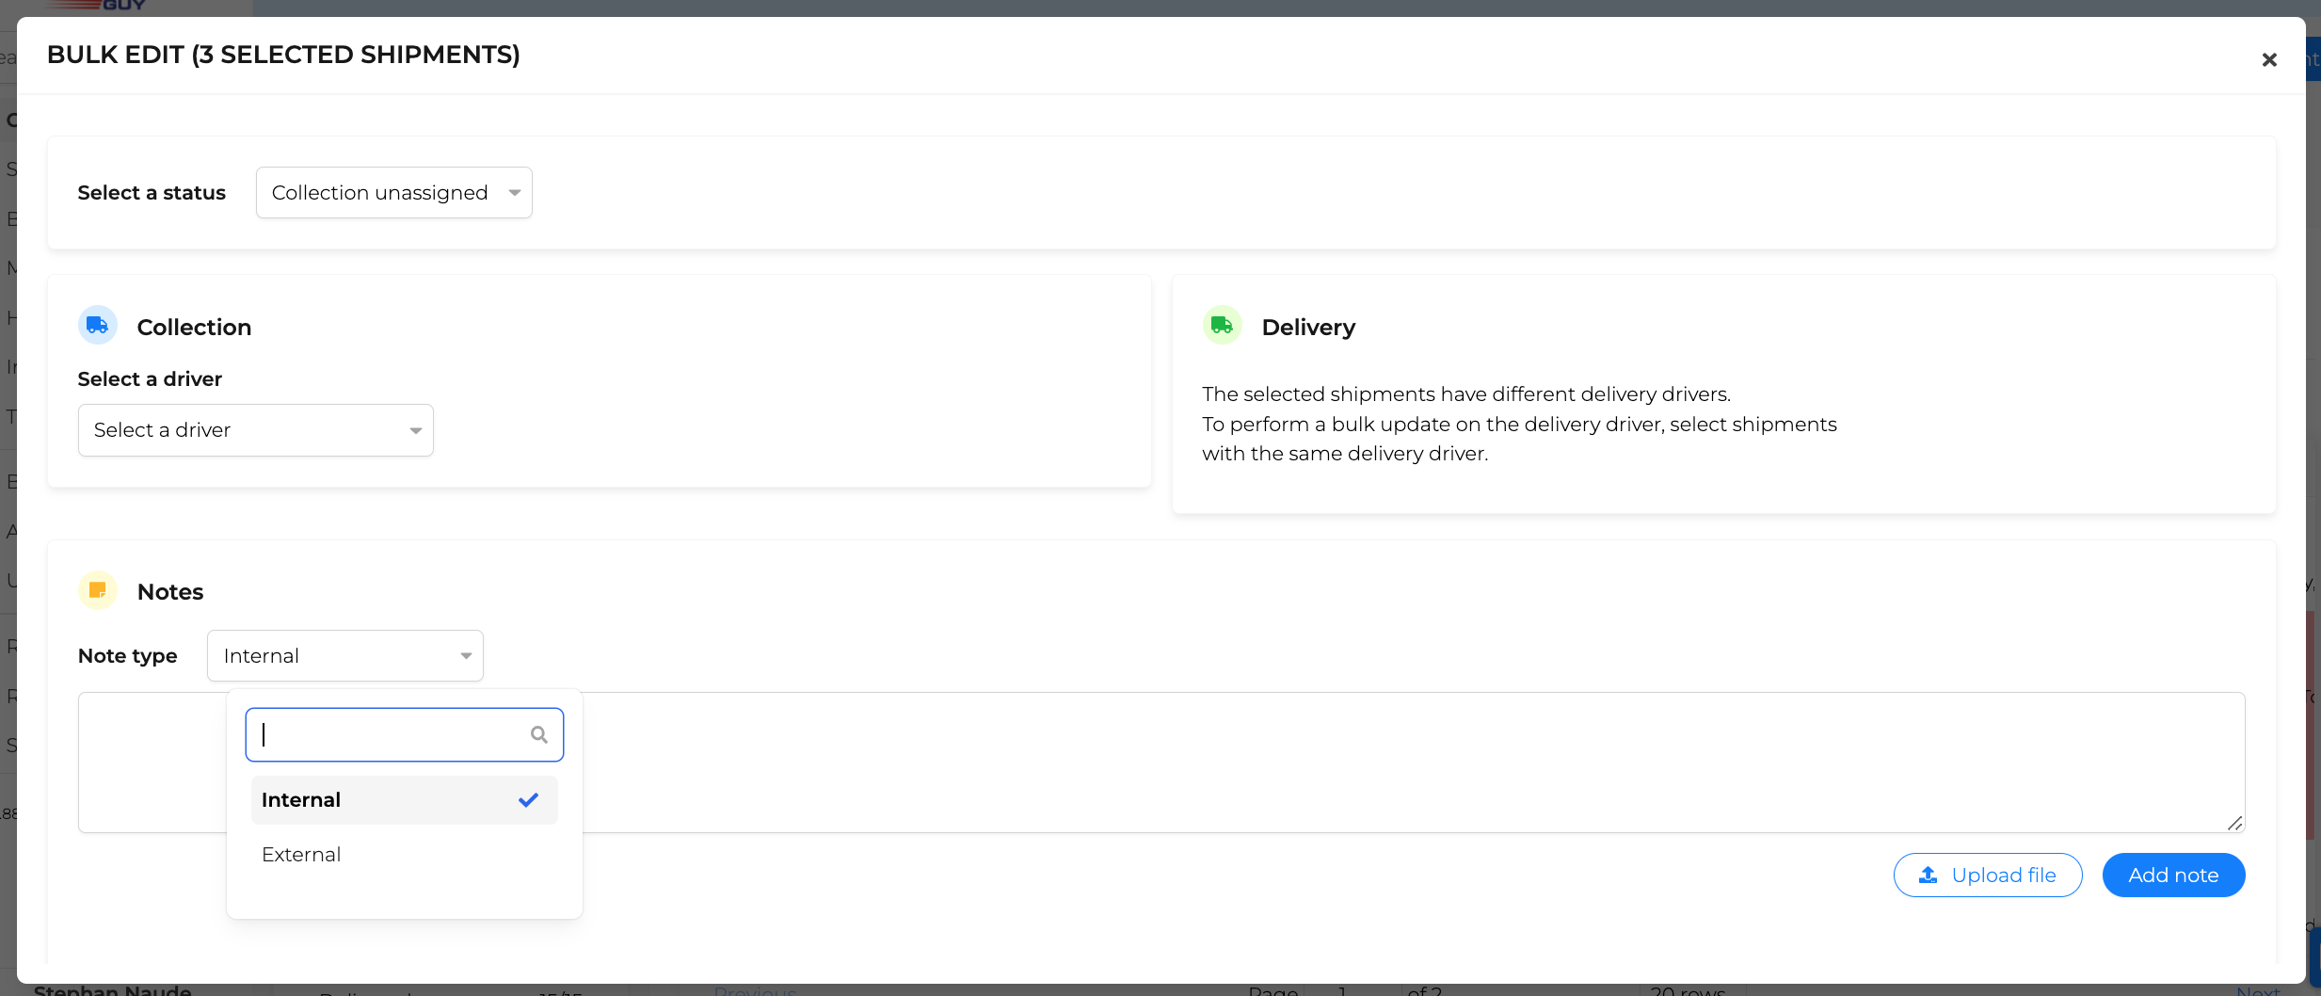Click the yellow Notes sticky icon
This screenshot has width=2321, height=996.
click(x=97, y=590)
